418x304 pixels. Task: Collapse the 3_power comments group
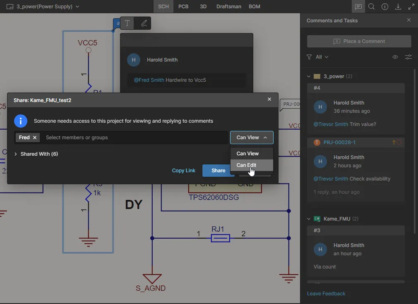(309, 76)
